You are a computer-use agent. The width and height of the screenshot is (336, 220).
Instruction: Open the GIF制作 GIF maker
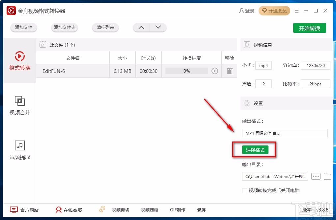[x=178, y=210]
